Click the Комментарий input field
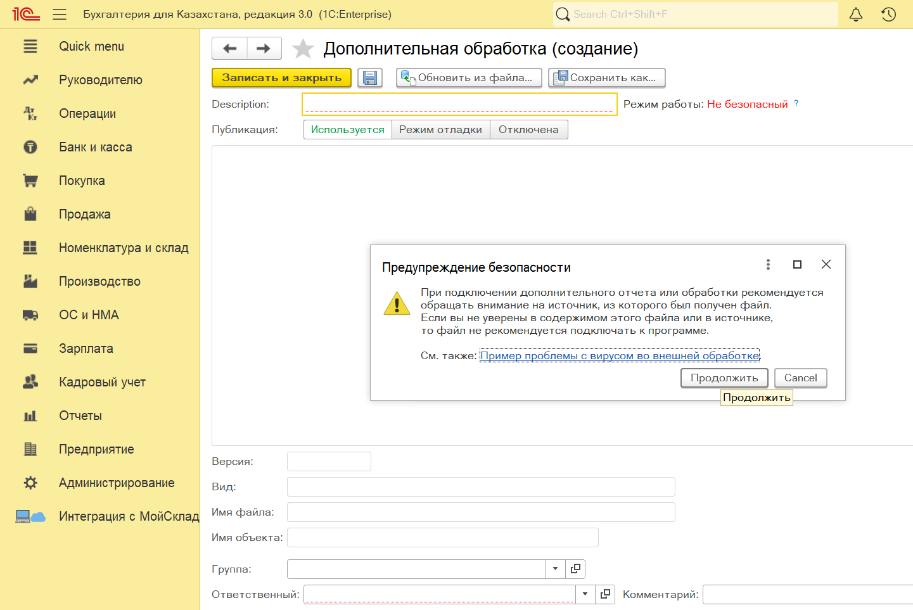The height and width of the screenshot is (610, 913). (x=808, y=594)
